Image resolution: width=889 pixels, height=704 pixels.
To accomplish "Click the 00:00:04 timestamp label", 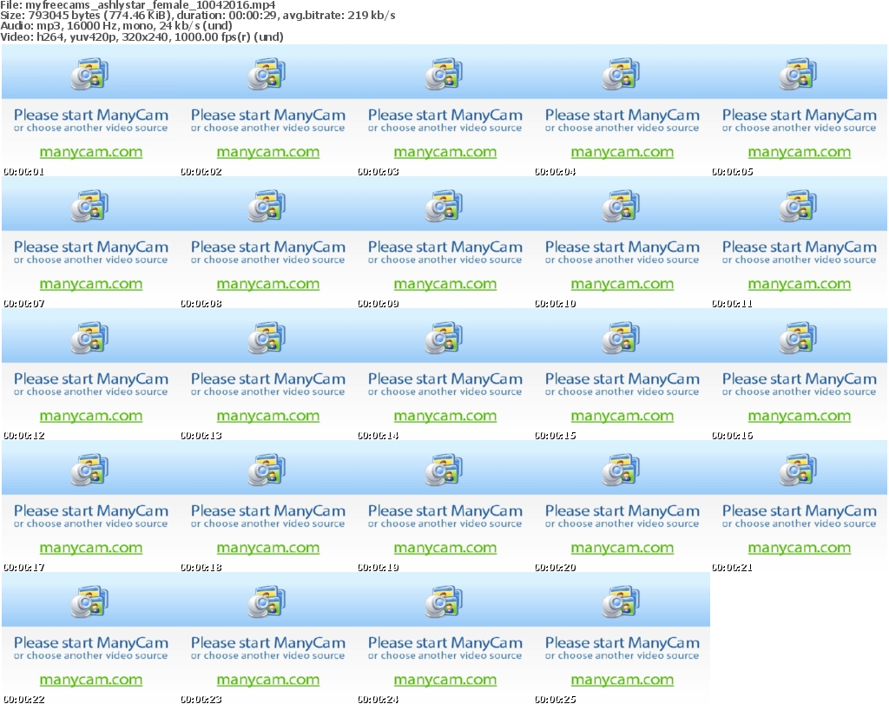I will pyautogui.click(x=555, y=172).
